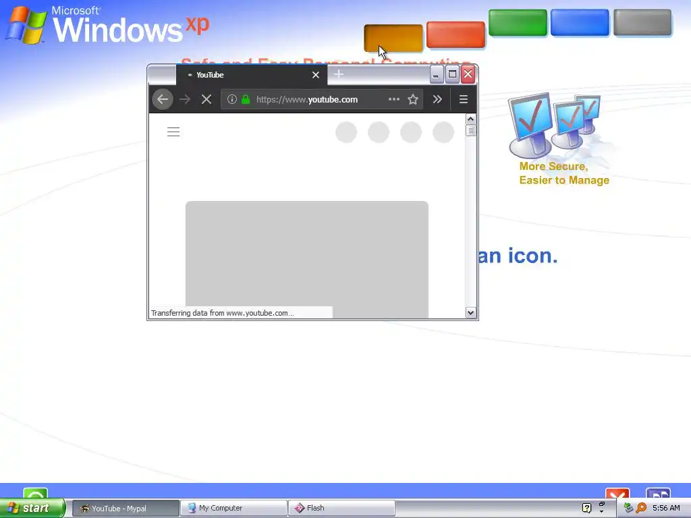This screenshot has height=518, width=691.
Task: Click the gray tour button
Action: pyautogui.click(x=642, y=22)
